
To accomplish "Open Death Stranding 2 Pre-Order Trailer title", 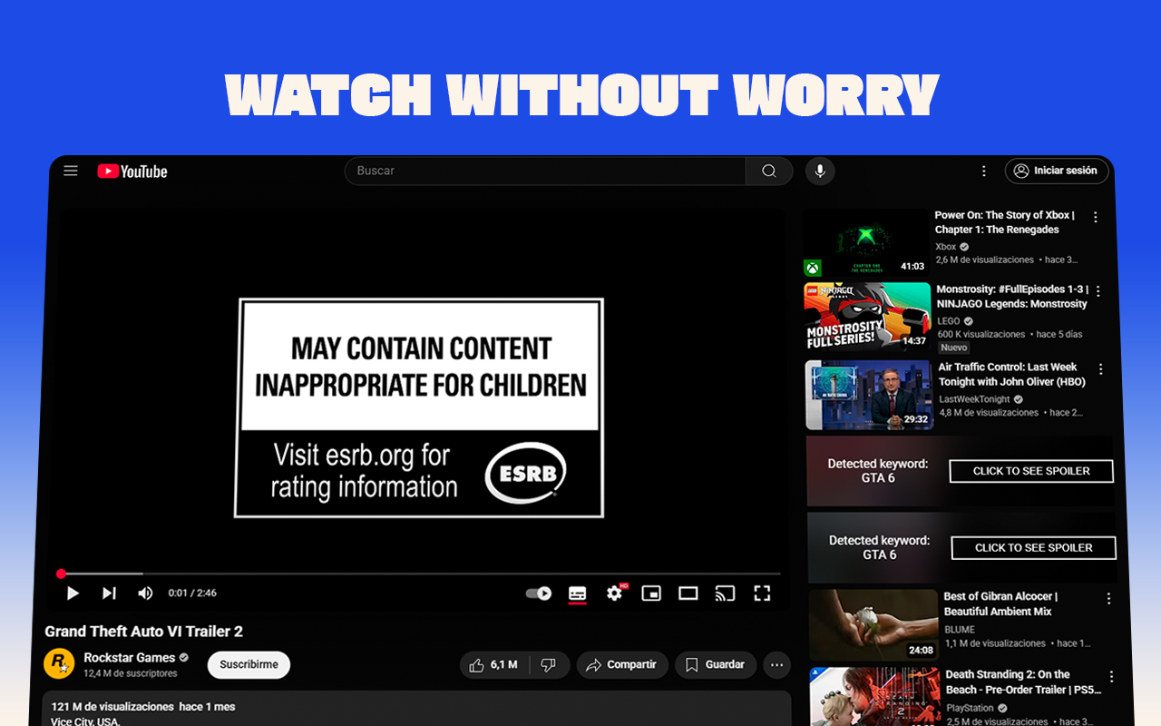I will click(x=1023, y=682).
